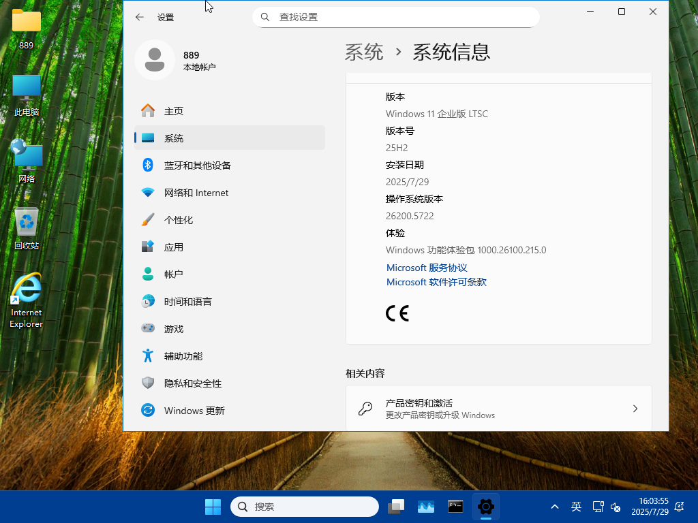Switch the 英 input language indicator
Viewport: 698px width, 523px height.
(576, 507)
